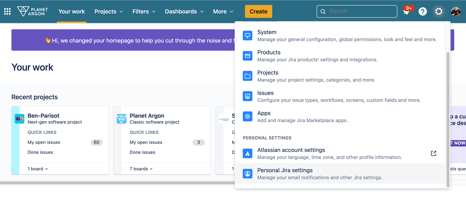The width and height of the screenshot is (466, 200).
Task: Open Products settings menu item
Action: coord(340,56)
